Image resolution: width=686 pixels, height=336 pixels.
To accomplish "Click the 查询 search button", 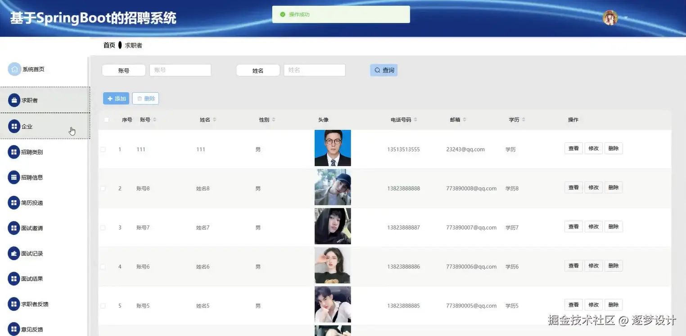I will point(384,70).
